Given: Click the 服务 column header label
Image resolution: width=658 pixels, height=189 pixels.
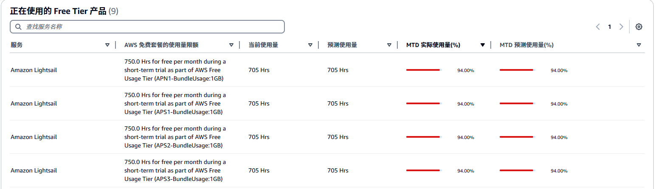Looking at the screenshot, I should [17, 45].
